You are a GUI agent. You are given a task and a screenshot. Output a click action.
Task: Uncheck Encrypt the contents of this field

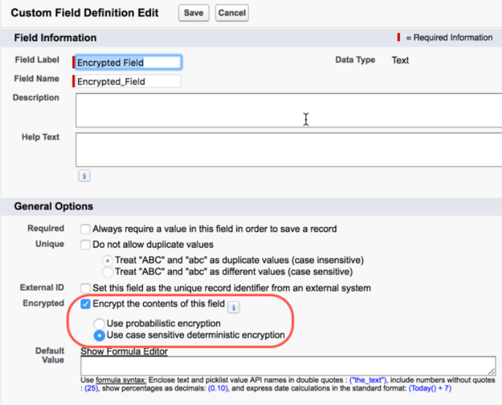click(x=85, y=303)
